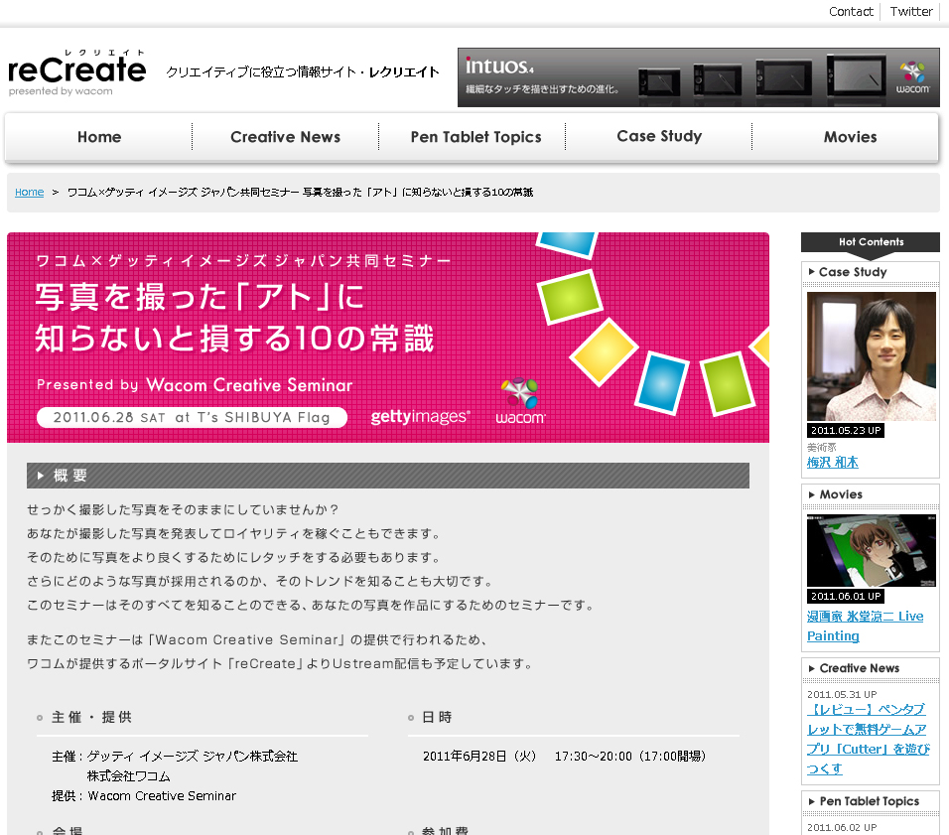This screenshot has width=949, height=835.
Task: Open the Case Study navigation tab
Action: coord(659,137)
